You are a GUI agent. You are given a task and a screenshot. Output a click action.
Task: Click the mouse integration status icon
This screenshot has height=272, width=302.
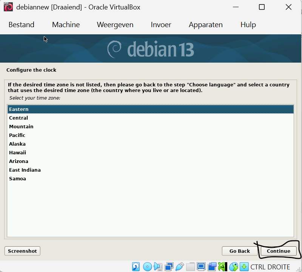[234, 267]
